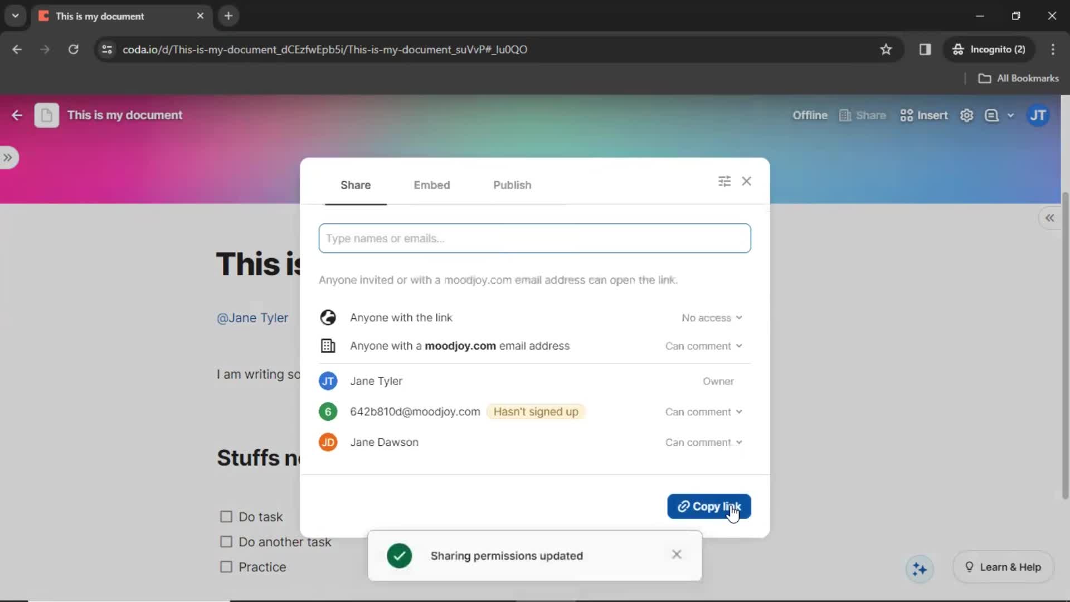The height and width of the screenshot is (602, 1070).
Task: Open No access dropdown for Anyone with link
Action: tap(712, 318)
